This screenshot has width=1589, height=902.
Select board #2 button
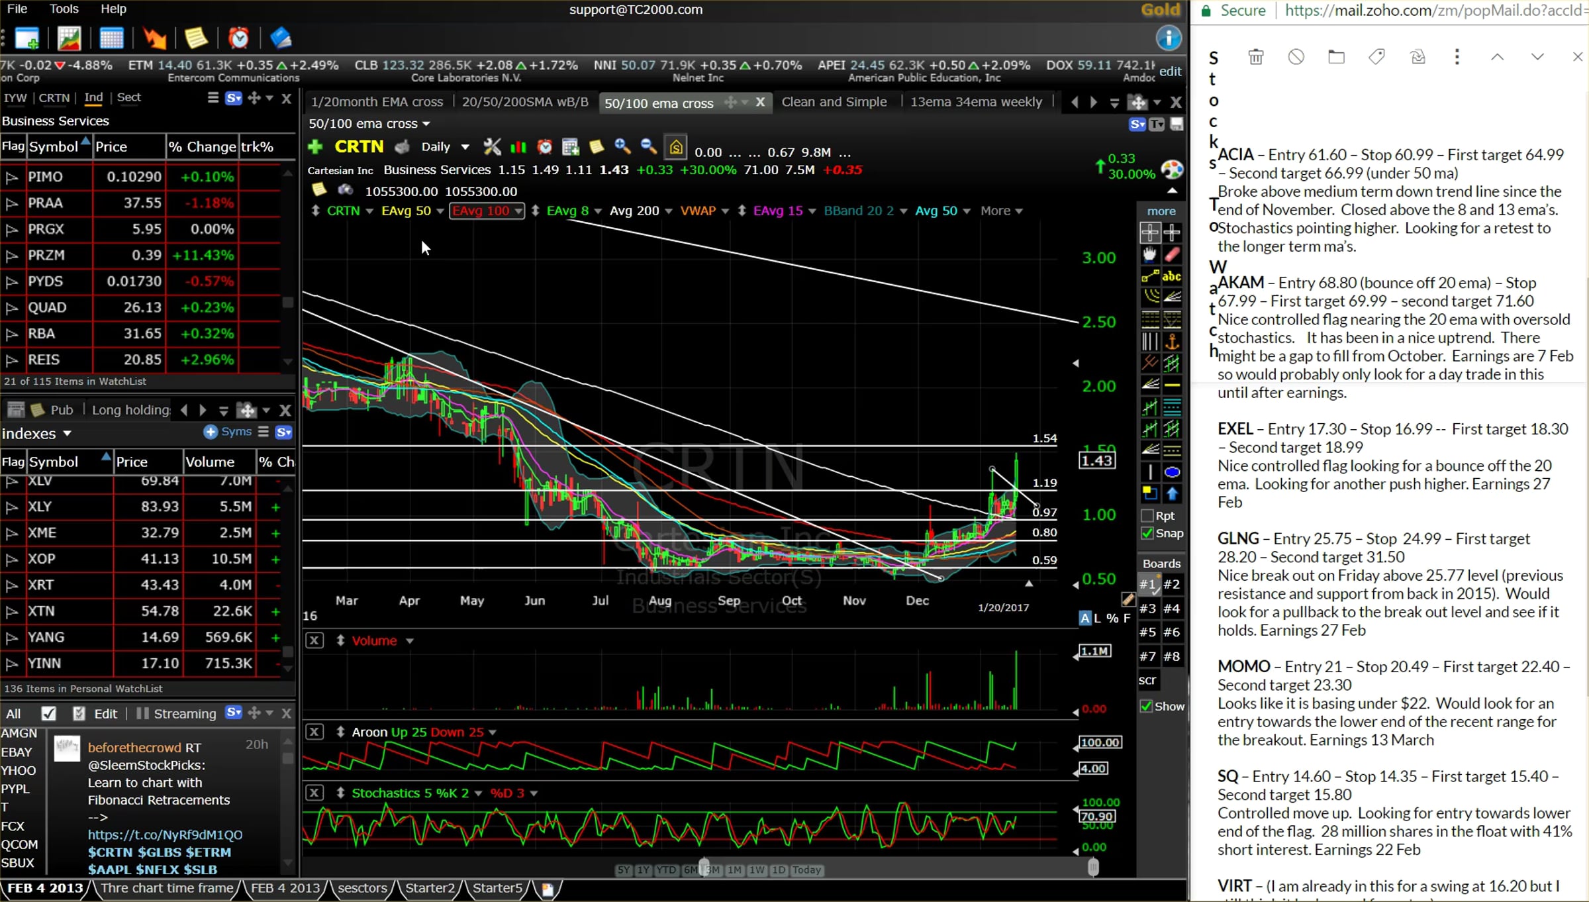(1172, 584)
